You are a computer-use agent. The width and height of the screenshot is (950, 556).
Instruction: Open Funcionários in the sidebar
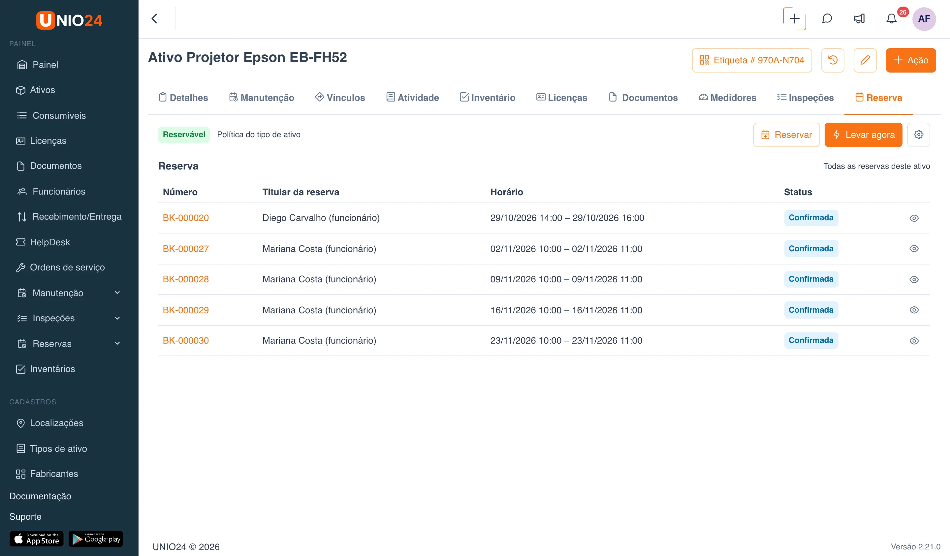(x=51, y=192)
